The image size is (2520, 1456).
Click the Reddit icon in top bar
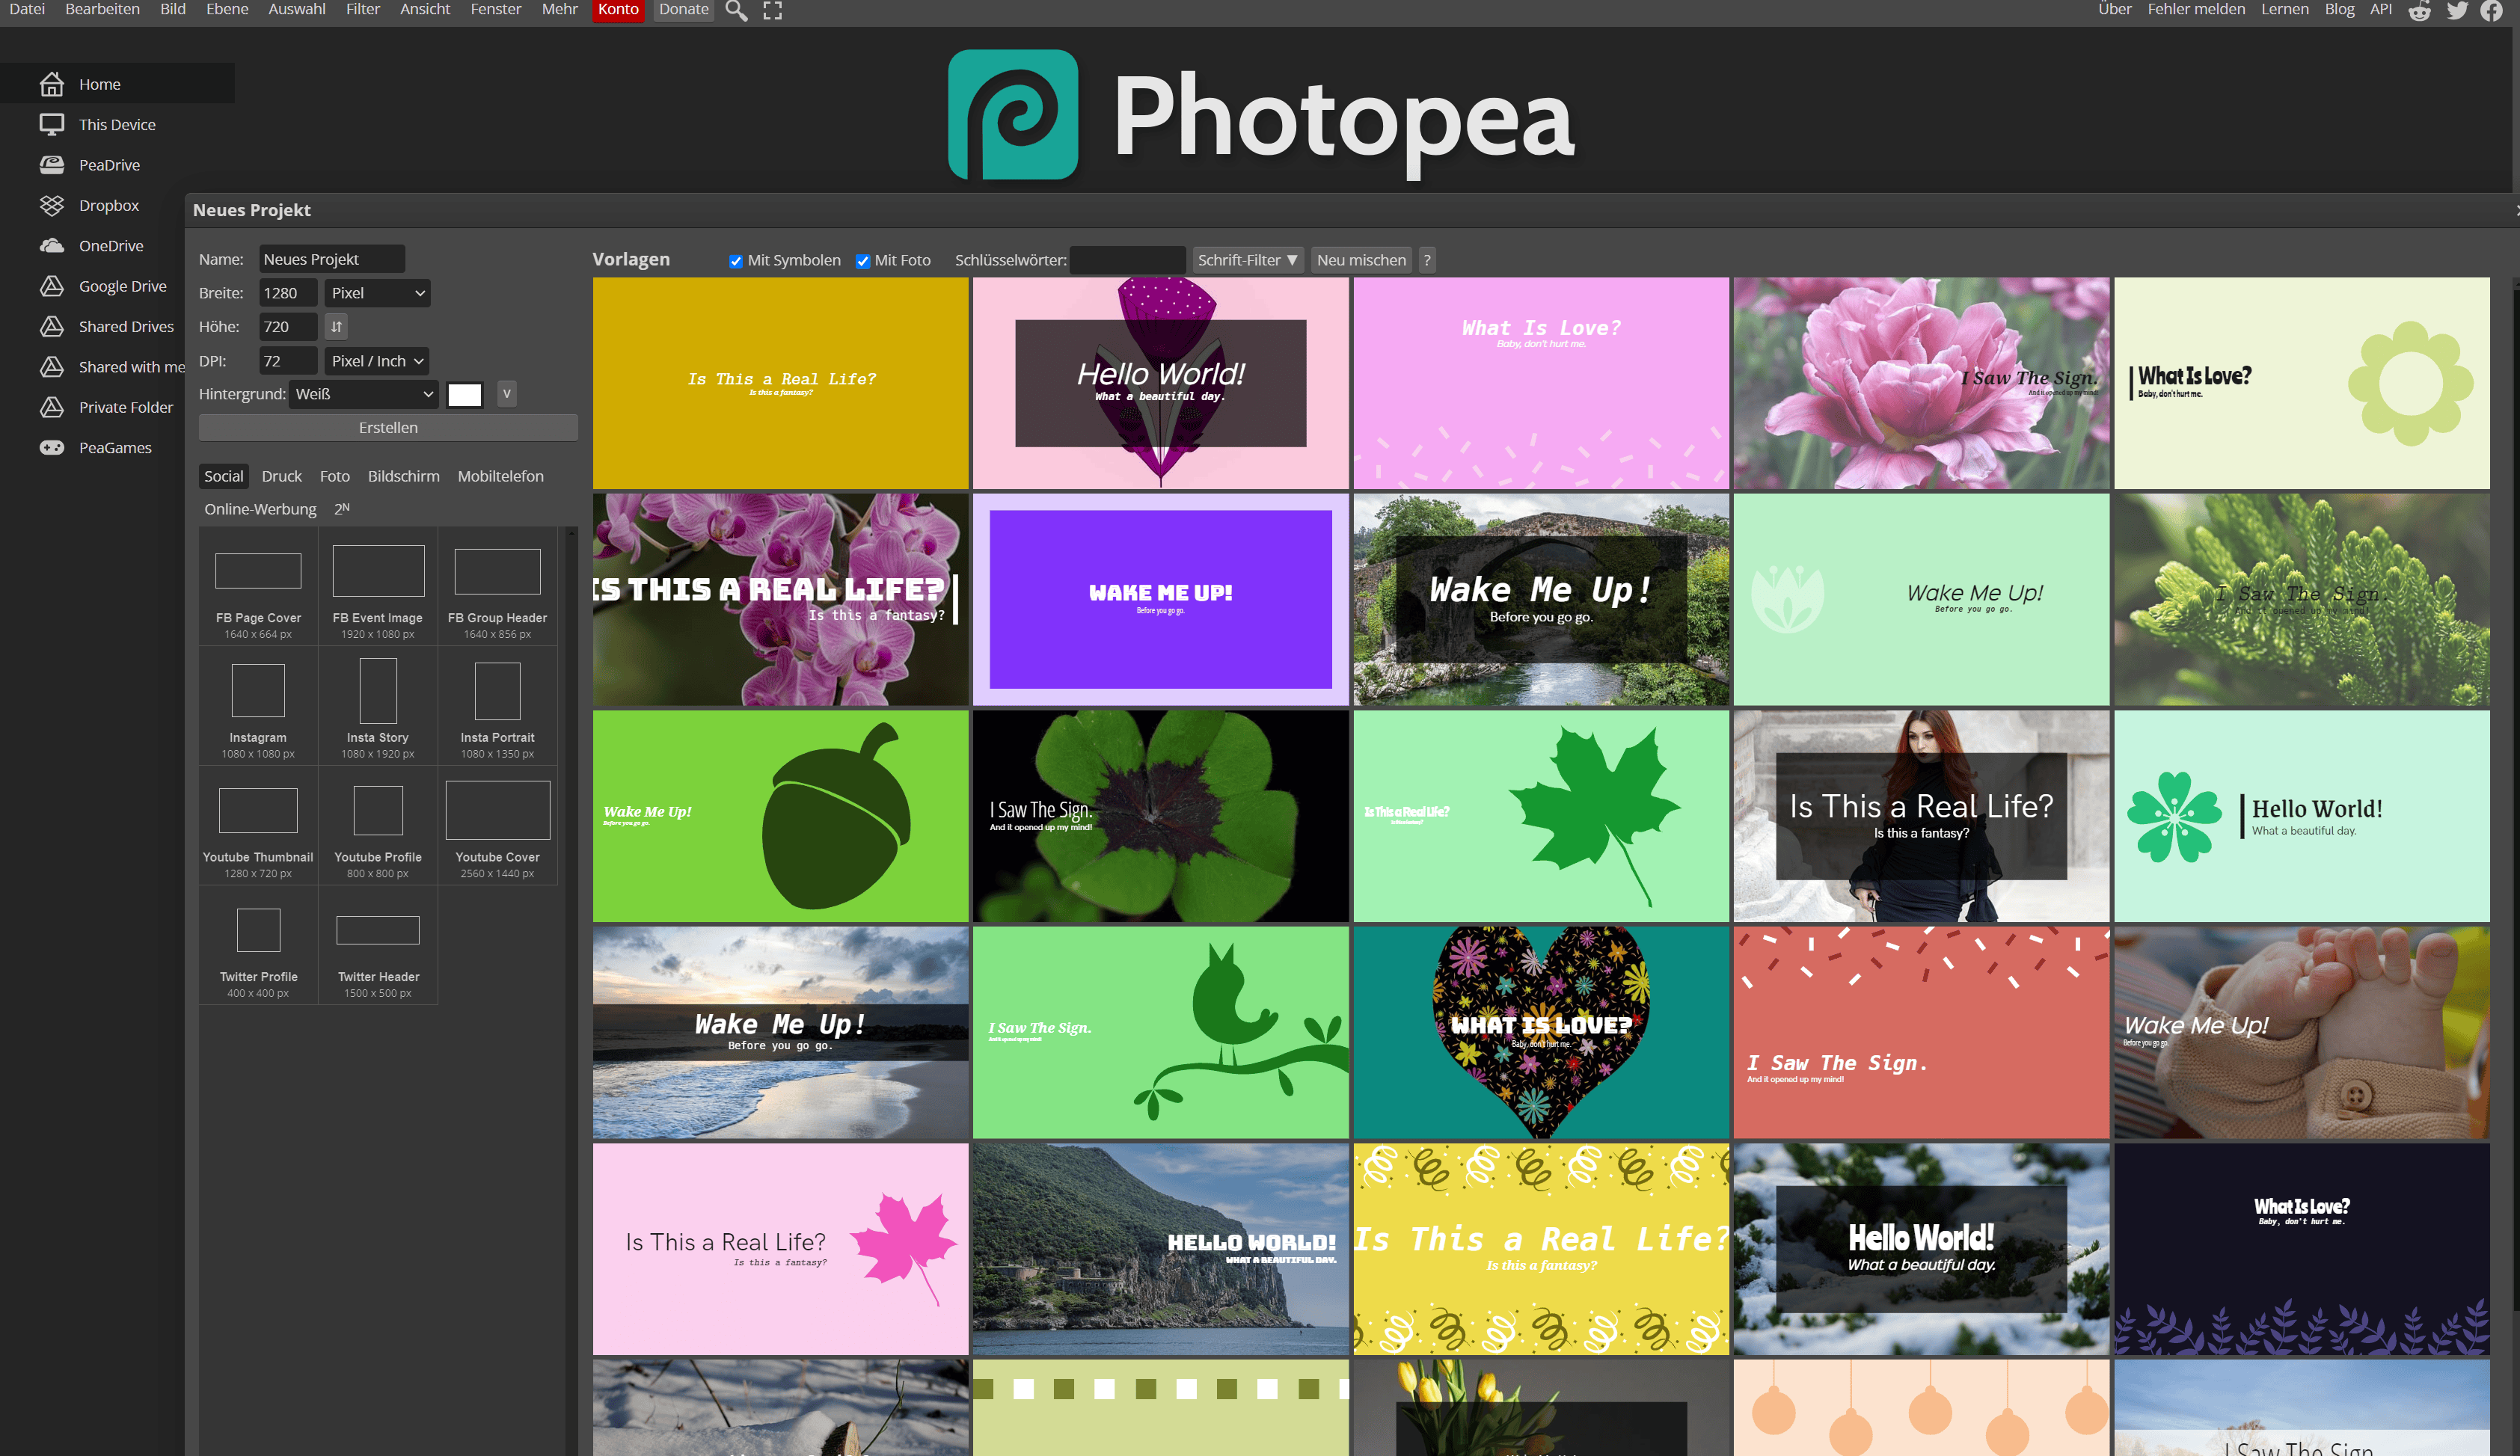(2419, 10)
